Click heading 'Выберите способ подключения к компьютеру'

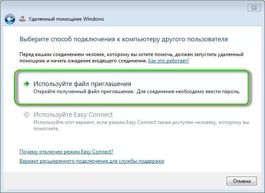(x=90, y=39)
